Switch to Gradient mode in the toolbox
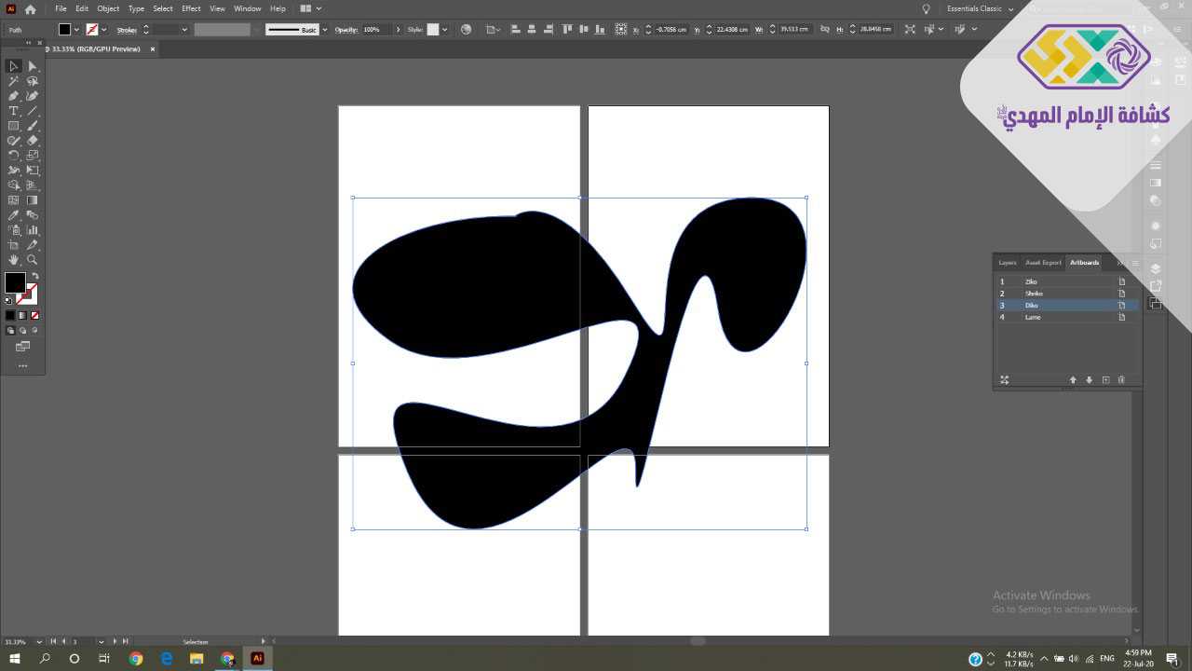 [22, 316]
